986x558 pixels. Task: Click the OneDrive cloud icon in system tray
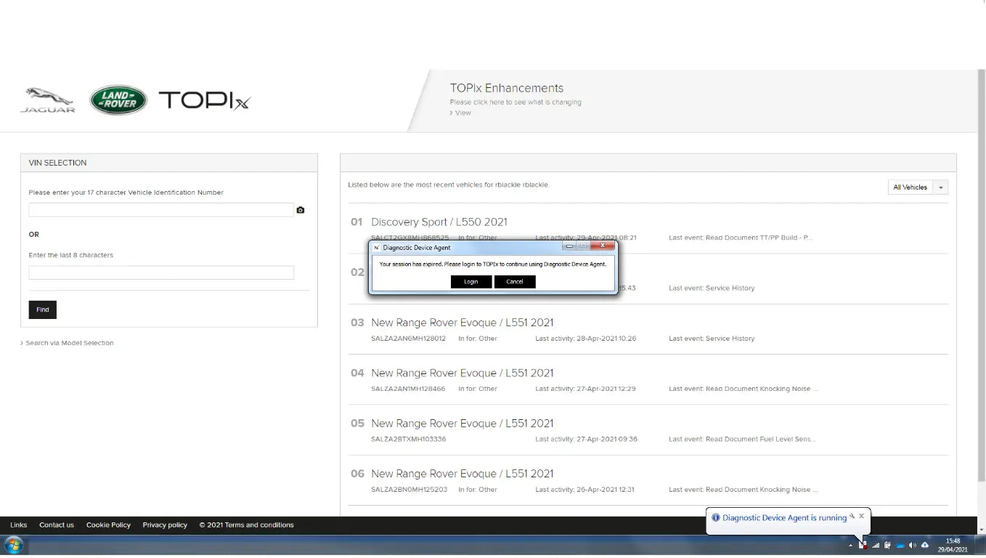click(900, 546)
